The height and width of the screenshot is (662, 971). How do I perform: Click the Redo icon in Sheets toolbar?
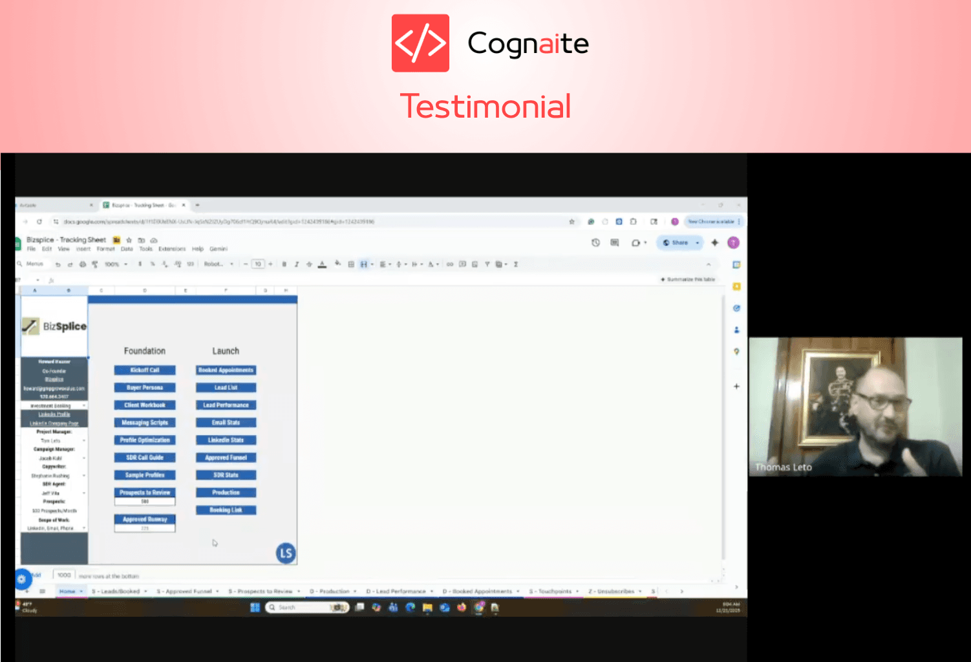(x=70, y=264)
